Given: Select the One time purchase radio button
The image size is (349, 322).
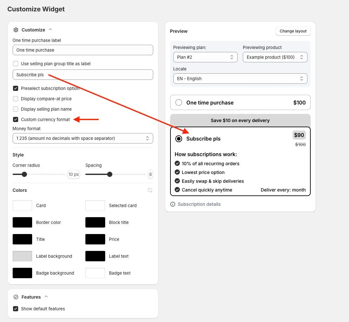Looking at the screenshot, I should coord(179,103).
